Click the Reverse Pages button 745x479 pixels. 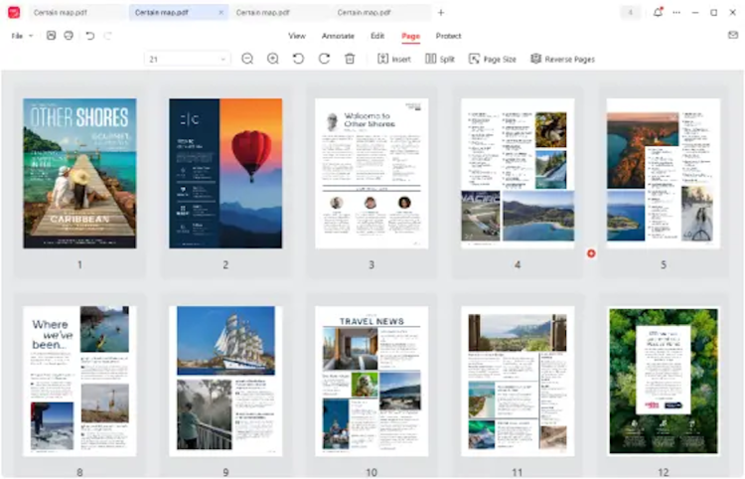(562, 59)
